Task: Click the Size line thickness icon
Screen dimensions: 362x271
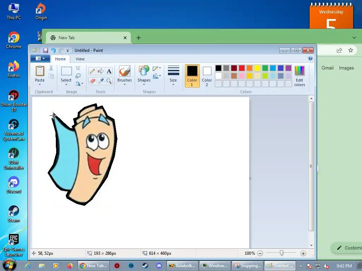Action: click(173, 71)
